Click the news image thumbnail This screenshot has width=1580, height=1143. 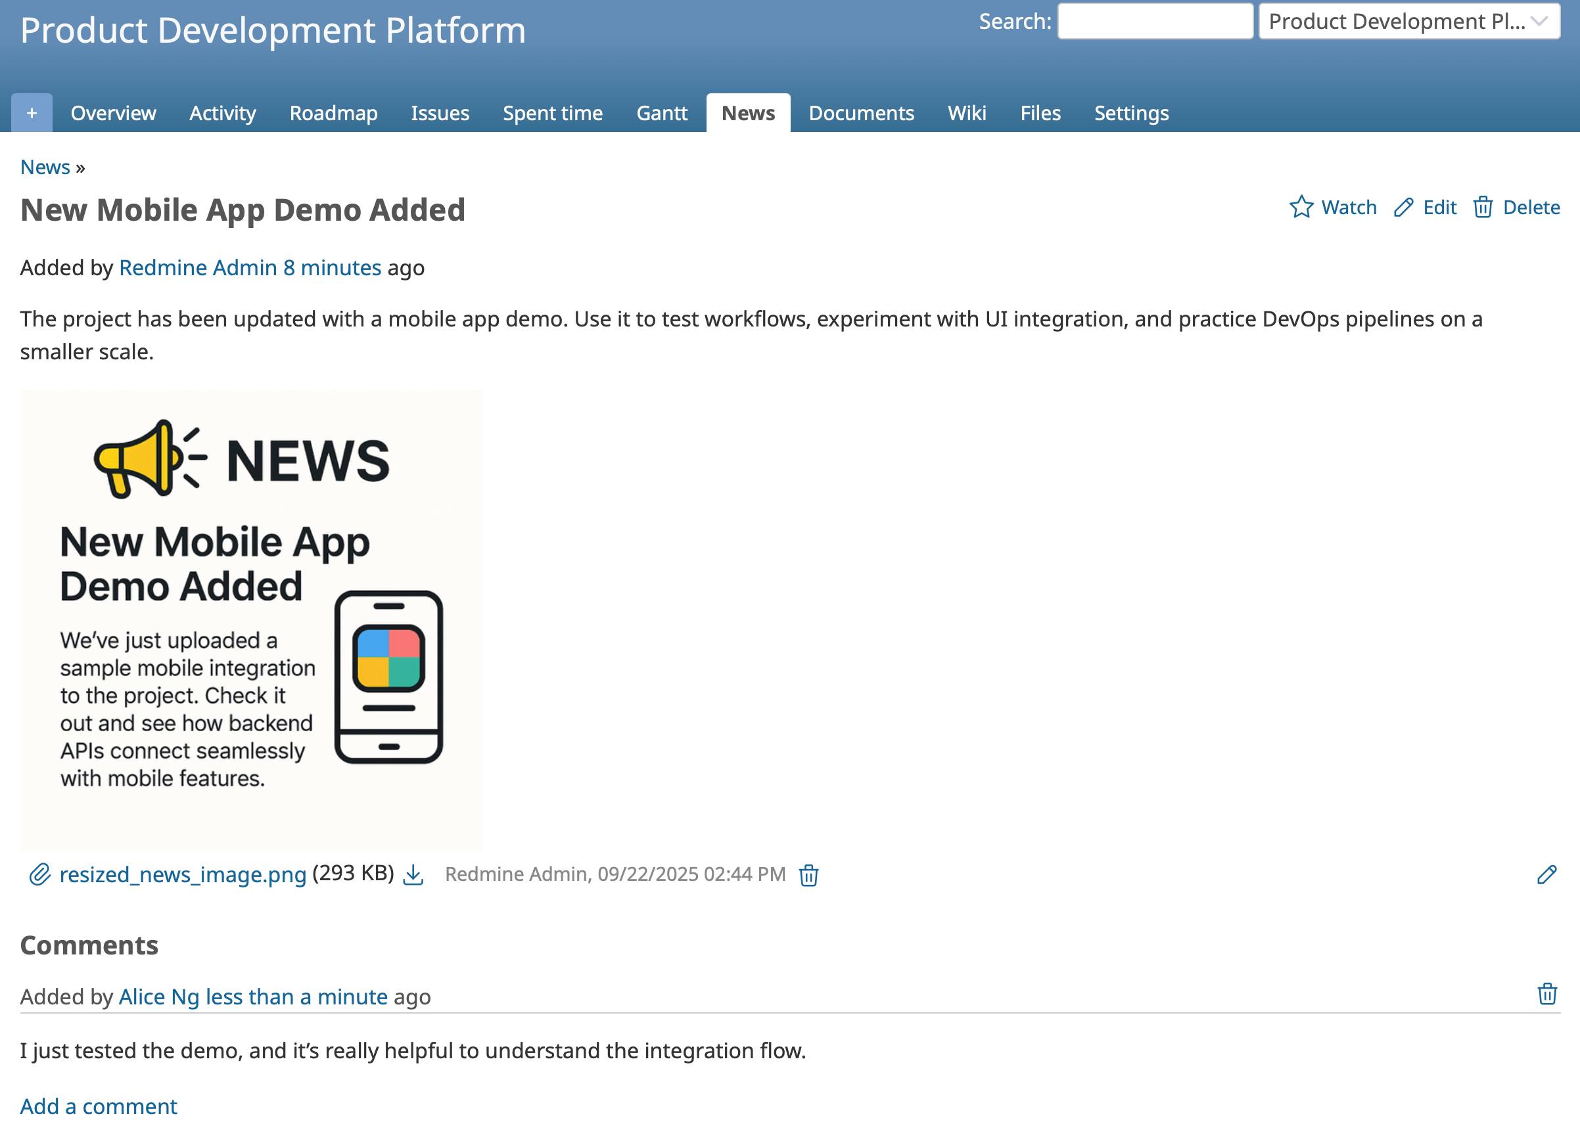pyautogui.click(x=251, y=619)
